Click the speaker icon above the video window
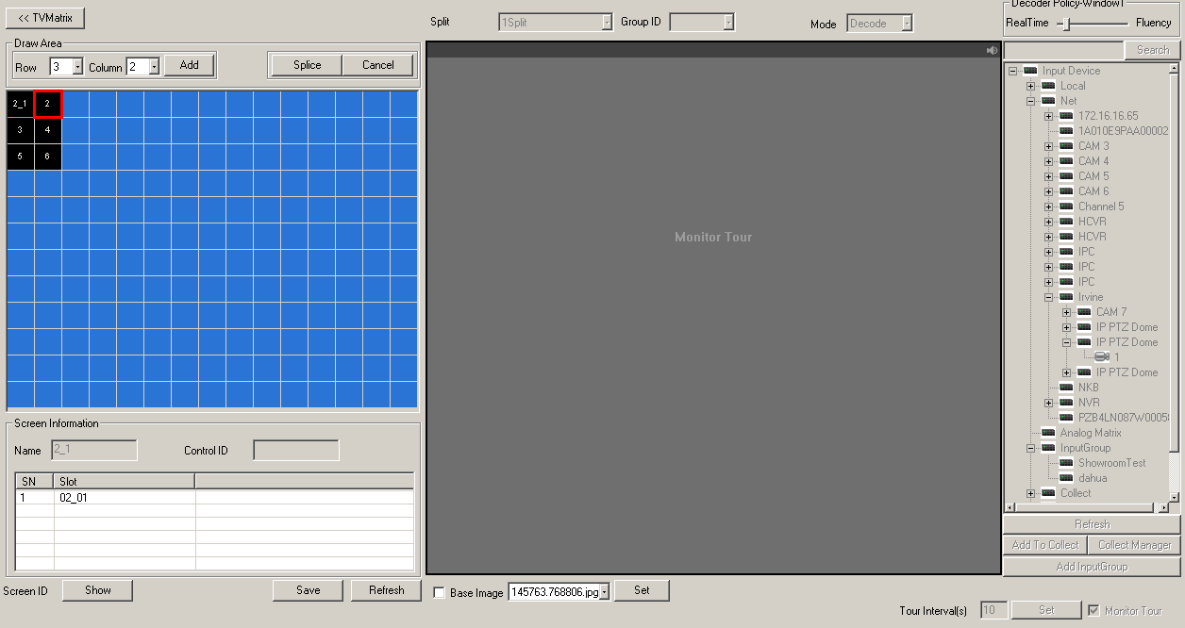1185x628 pixels. click(x=992, y=50)
